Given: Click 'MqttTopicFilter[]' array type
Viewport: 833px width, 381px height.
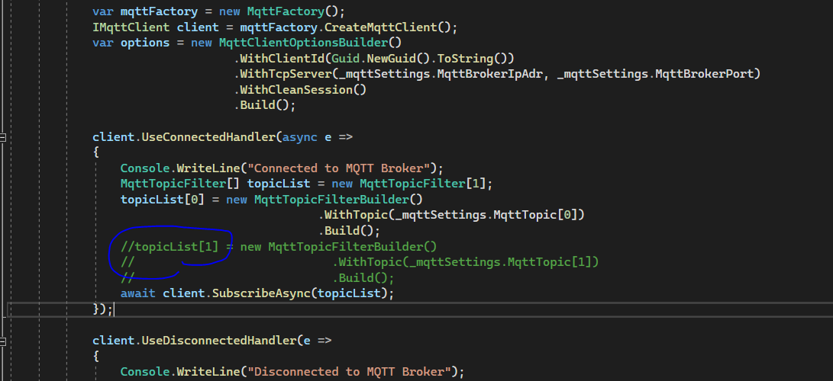Looking at the screenshot, I should click(181, 184).
